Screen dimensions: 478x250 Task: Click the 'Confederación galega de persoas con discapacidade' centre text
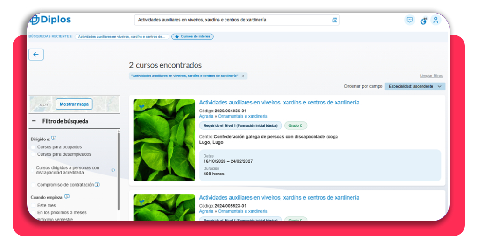pyautogui.click(x=276, y=137)
